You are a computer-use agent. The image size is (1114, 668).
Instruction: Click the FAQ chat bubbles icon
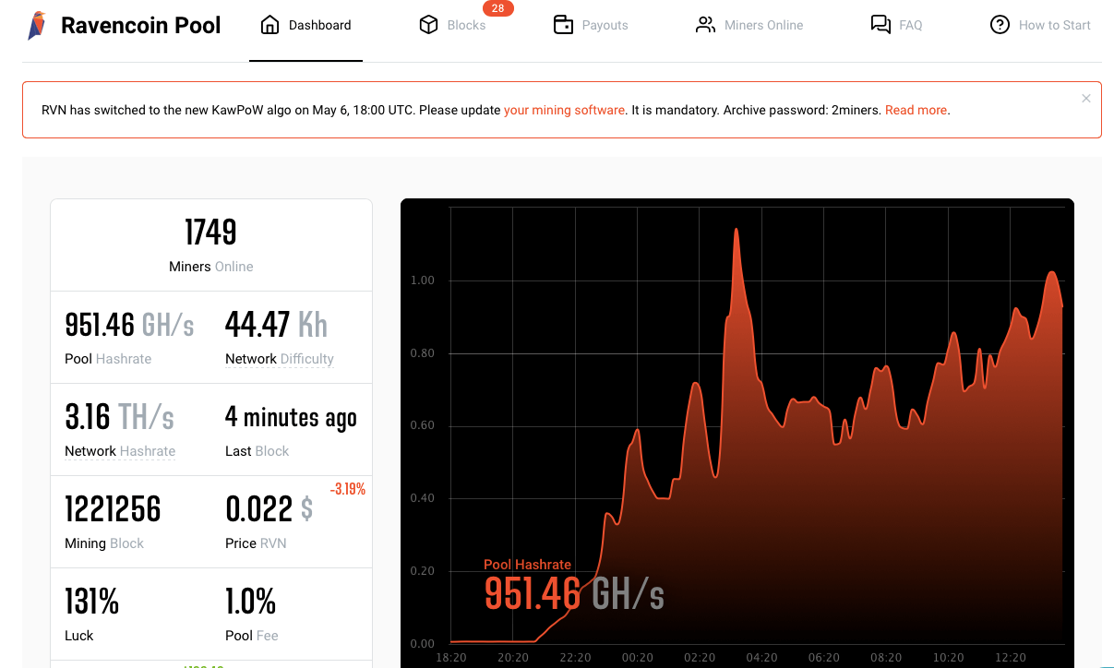tap(880, 25)
